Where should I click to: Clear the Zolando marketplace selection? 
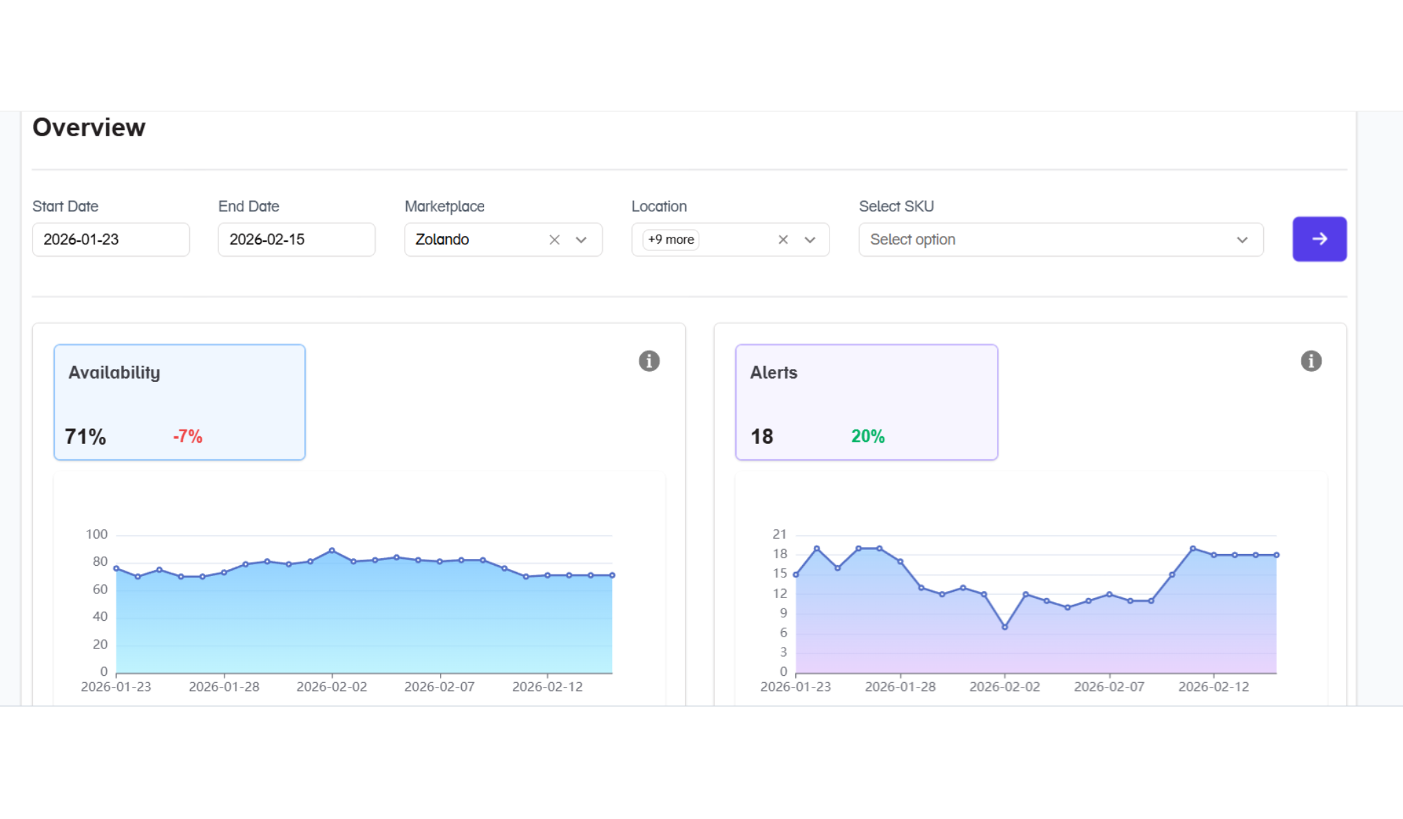click(554, 240)
